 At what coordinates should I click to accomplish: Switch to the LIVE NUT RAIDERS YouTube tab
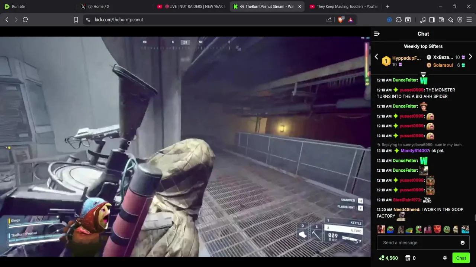(x=190, y=6)
